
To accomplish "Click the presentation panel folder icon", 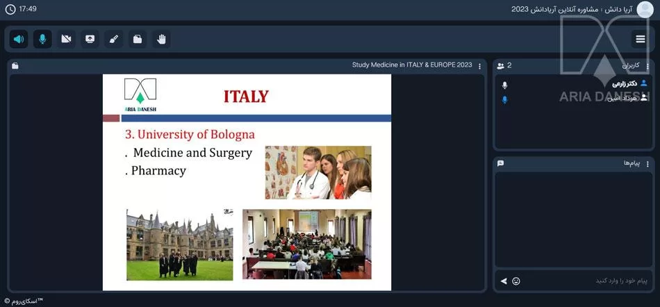I will click(x=15, y=65).
